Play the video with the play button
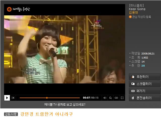The image size is (161, 118). click(7, 98)
